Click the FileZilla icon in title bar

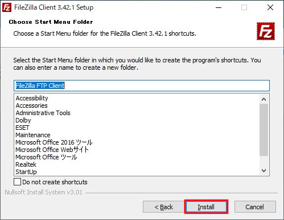7,7
